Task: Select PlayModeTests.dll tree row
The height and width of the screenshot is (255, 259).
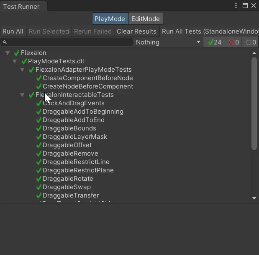Action: tap(125, 61)
